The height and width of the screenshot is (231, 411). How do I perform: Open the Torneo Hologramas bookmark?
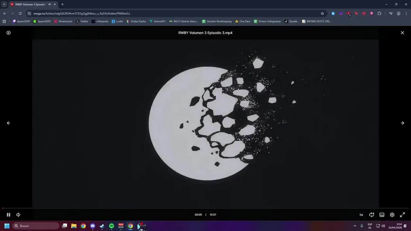click(267, 21)
